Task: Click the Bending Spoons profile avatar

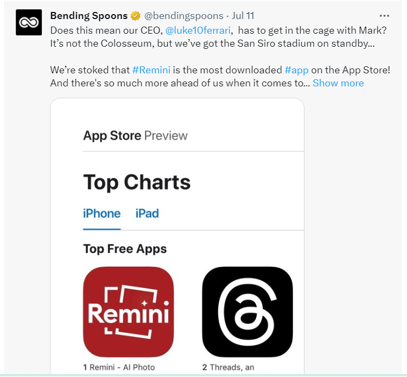Action: pos(29,22)
